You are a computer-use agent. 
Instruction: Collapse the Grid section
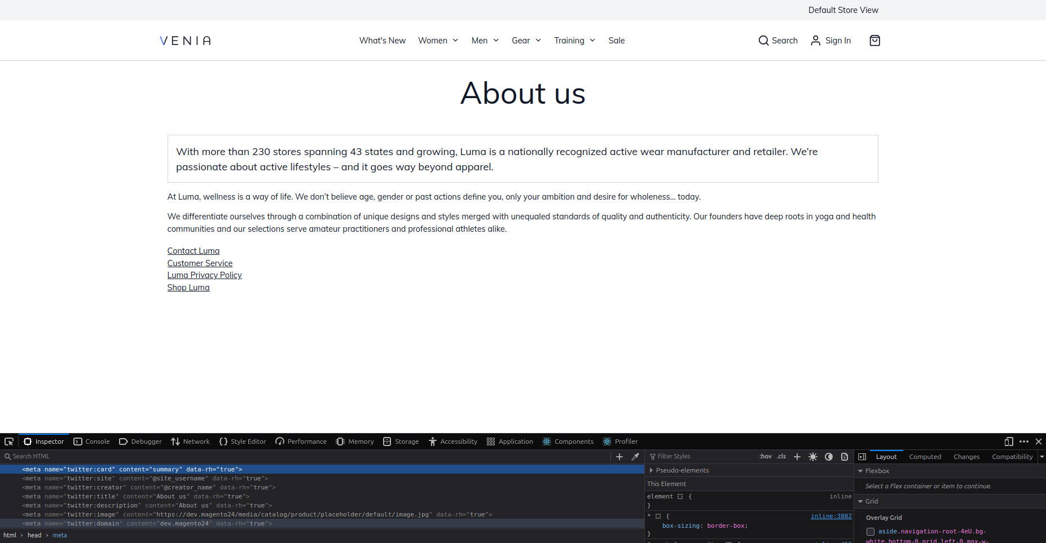[860, 501]
